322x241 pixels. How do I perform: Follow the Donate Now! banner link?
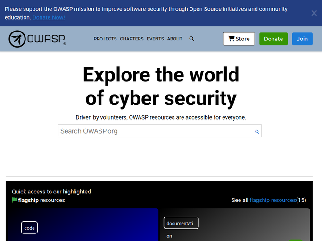point(49,17)
